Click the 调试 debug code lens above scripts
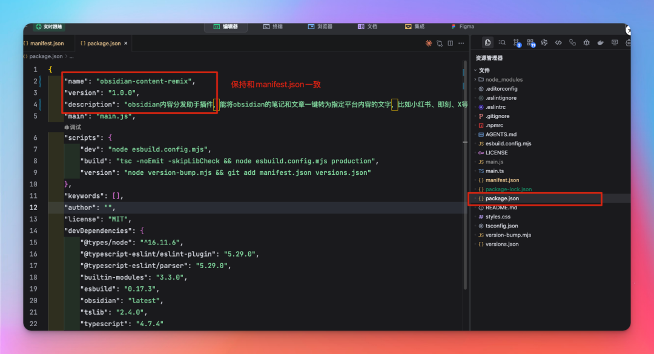Screen dimensions: 654x354 [73, 127]
